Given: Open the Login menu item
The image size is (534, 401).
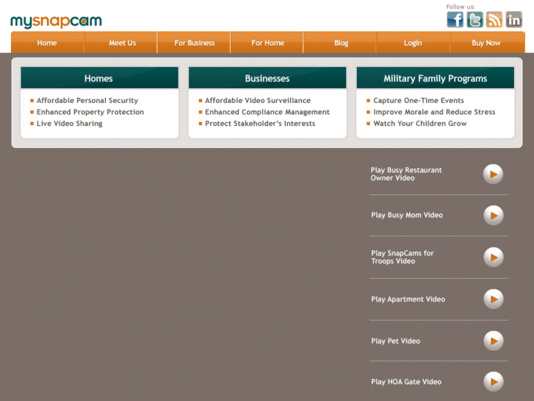Looking at the screenshot, I should pyautogui.click(x=413, y=43).
